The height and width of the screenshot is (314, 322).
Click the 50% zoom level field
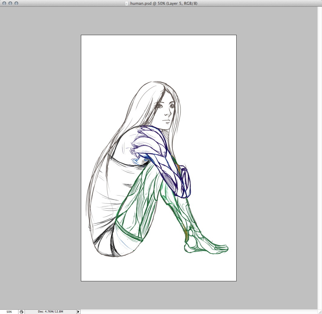pyautogui.click(x=9, y=312)
